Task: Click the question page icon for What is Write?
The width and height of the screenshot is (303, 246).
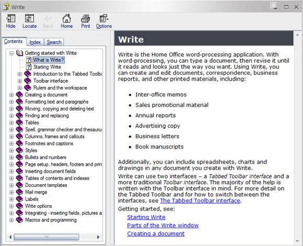Action: (x=29, y=60)
